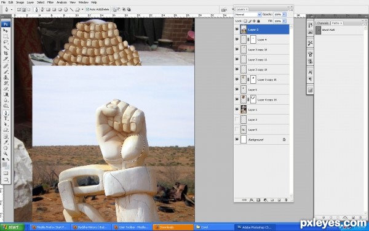The image size is (369, 231).
Task: Select the Healing Brush tool
Action: (6, 67)
